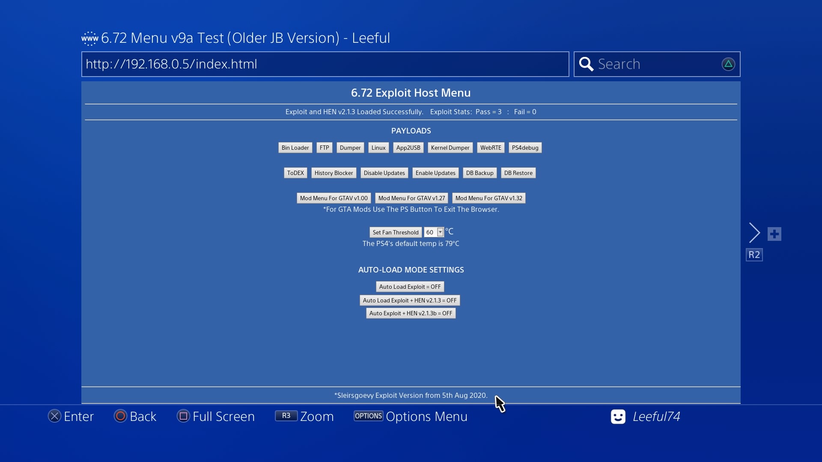Run the DB Backup payload

(480, 173)
